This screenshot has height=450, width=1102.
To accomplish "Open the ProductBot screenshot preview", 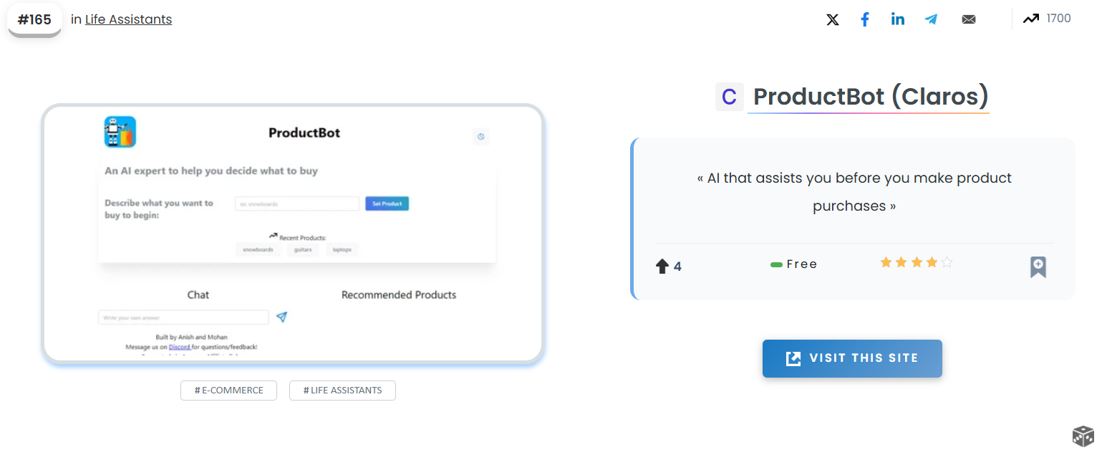I will pos(293,234).
